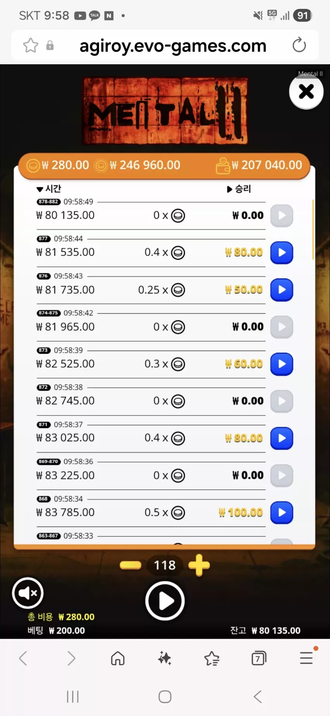Screen dimensions: 330x716
Task: Open the browser AI sparkle assistant
Action: 165,658
